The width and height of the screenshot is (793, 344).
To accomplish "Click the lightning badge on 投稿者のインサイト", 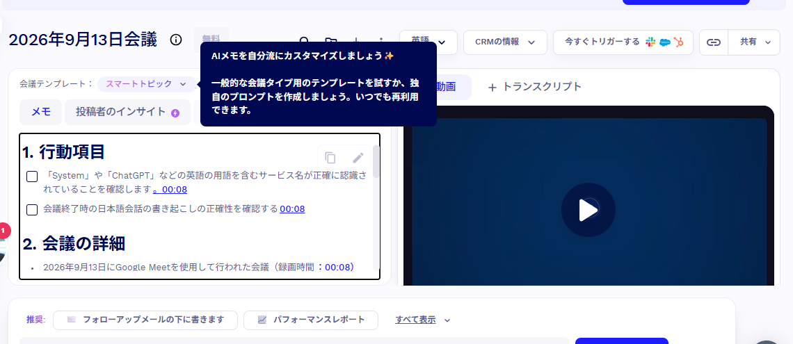I will 175,113.
